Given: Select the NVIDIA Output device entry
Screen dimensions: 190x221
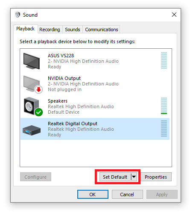Looking at the screenshot, I should pos(95,84).
